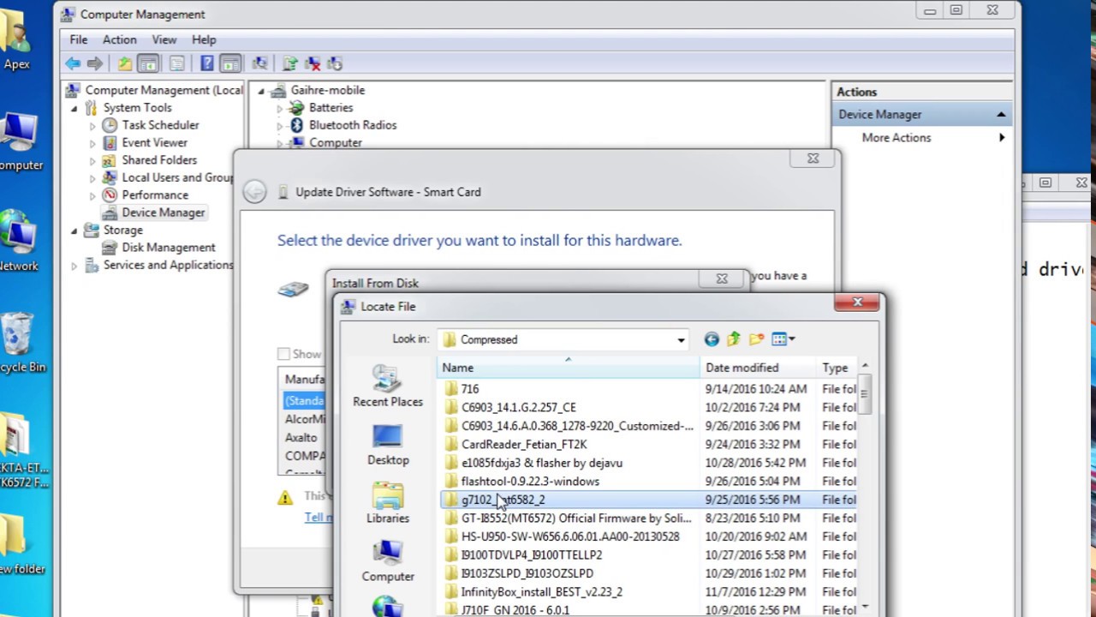The image size is (1096, 617).
Task: Select Device Manager in the console tree
Action: 163,213
